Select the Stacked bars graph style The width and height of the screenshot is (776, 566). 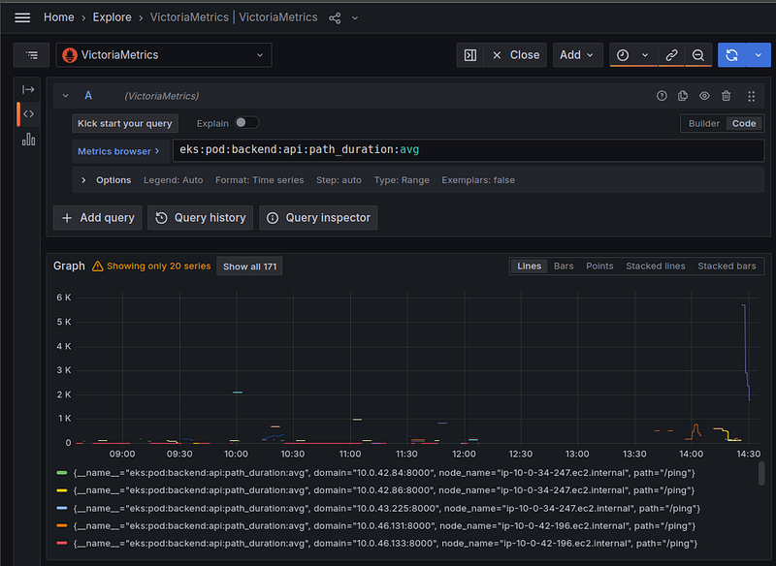coord(726,266)
